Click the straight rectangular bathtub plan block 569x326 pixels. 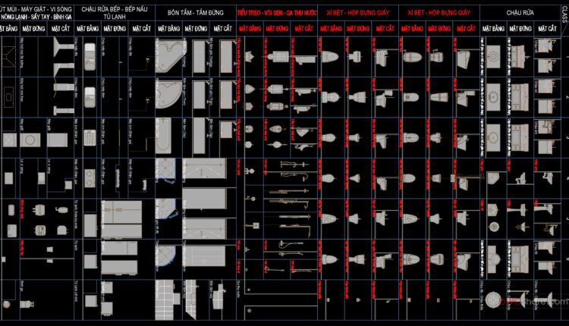click(170, 136)
